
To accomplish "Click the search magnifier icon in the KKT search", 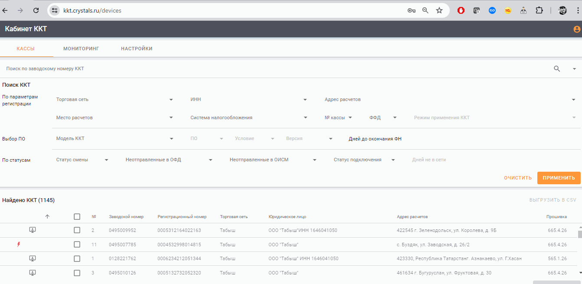I will pos(557,69).
